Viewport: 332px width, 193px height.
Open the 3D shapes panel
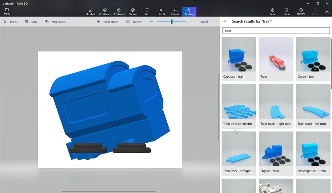click(119, 12)
